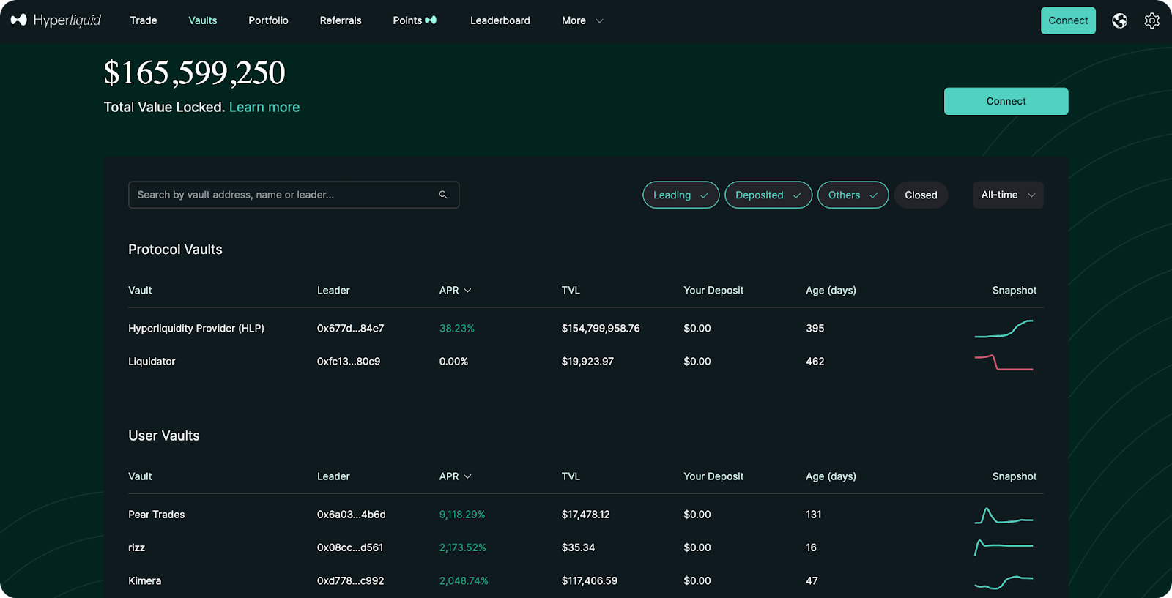The image size is (1172, 598).
Task: Click leader address 0x08cc...d561
Action: point(350,547)
